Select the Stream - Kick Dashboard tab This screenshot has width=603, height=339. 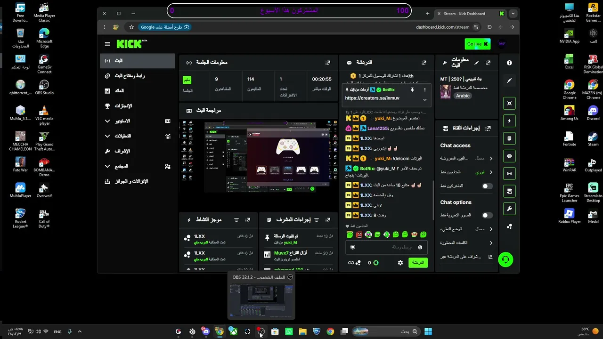pos(470,14)
